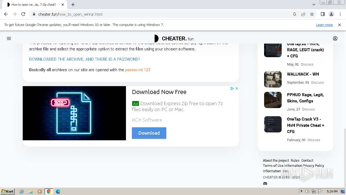The height and width of the screenshot is (195, 346).
Task: Open the network tray icon
Action: pos(314,191)
